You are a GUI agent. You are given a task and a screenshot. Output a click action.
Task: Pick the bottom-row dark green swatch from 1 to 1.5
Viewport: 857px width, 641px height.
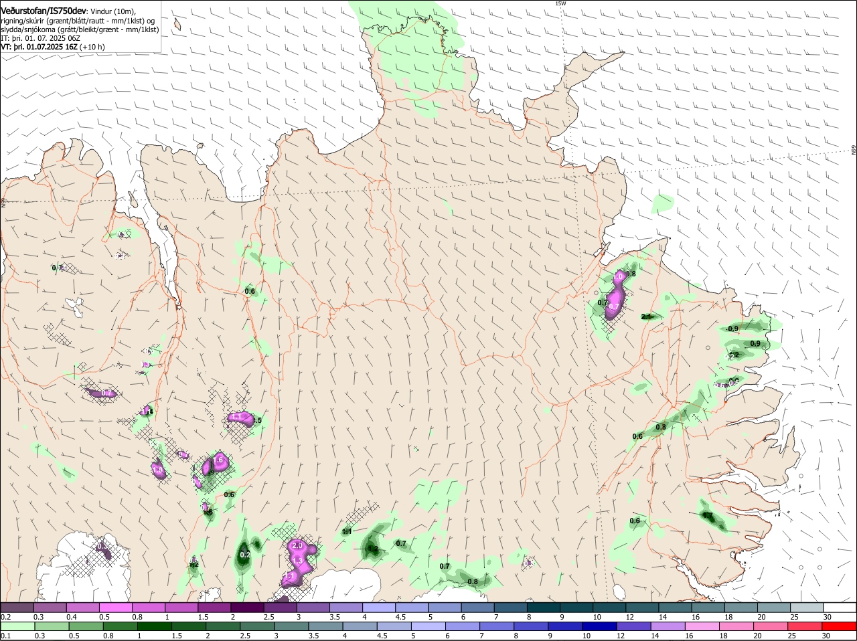154,626
